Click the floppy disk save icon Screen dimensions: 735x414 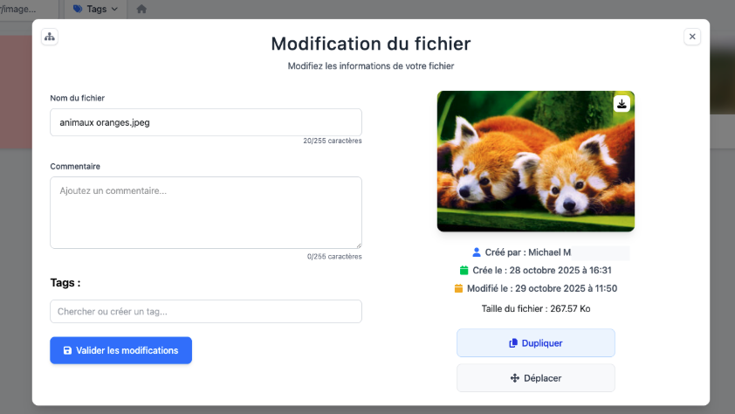67,351
